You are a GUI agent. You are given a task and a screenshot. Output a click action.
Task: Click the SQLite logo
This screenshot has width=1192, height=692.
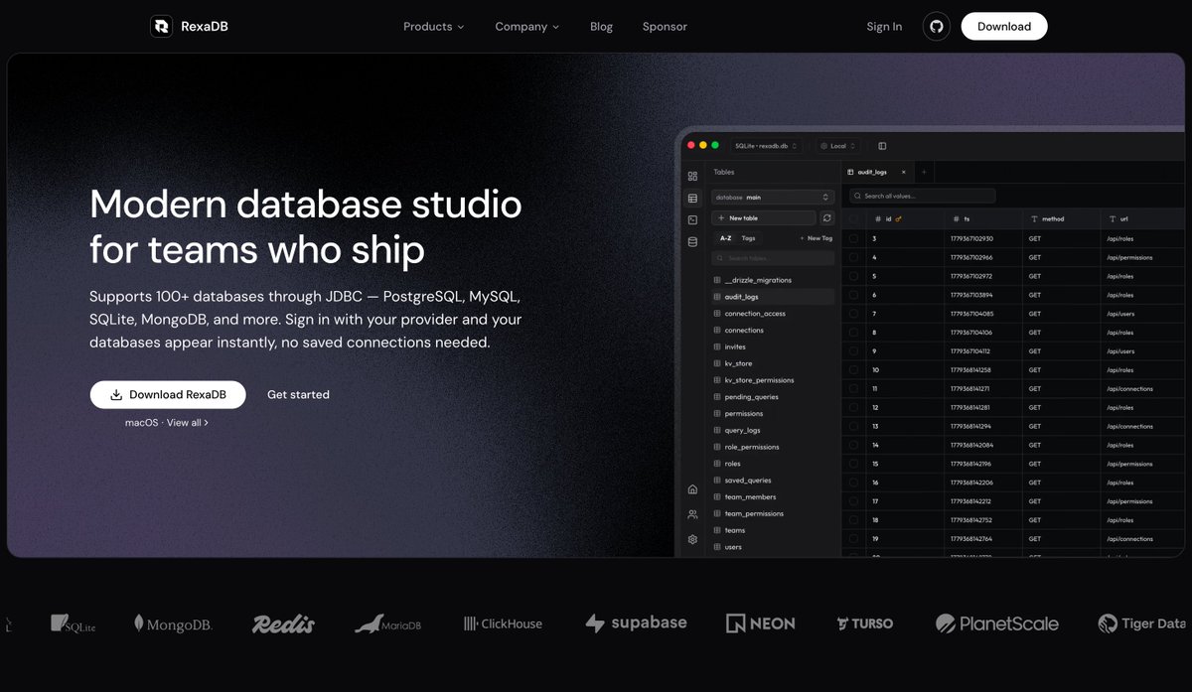(x=74, y=623)
